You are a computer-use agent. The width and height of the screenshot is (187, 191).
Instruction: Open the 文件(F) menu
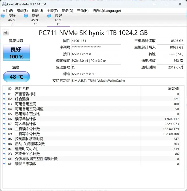[x=8, y=11]
